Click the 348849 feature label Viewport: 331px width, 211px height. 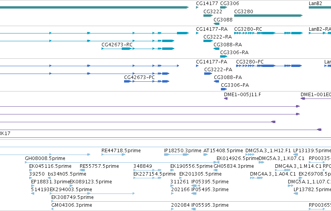click(x=142, y=167)
